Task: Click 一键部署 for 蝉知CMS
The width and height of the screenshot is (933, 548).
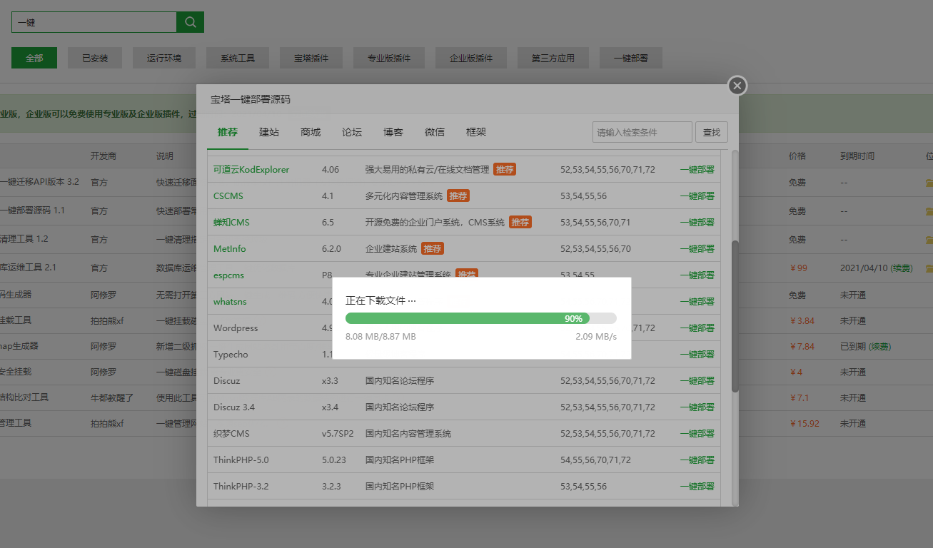Action: (697, 223)
